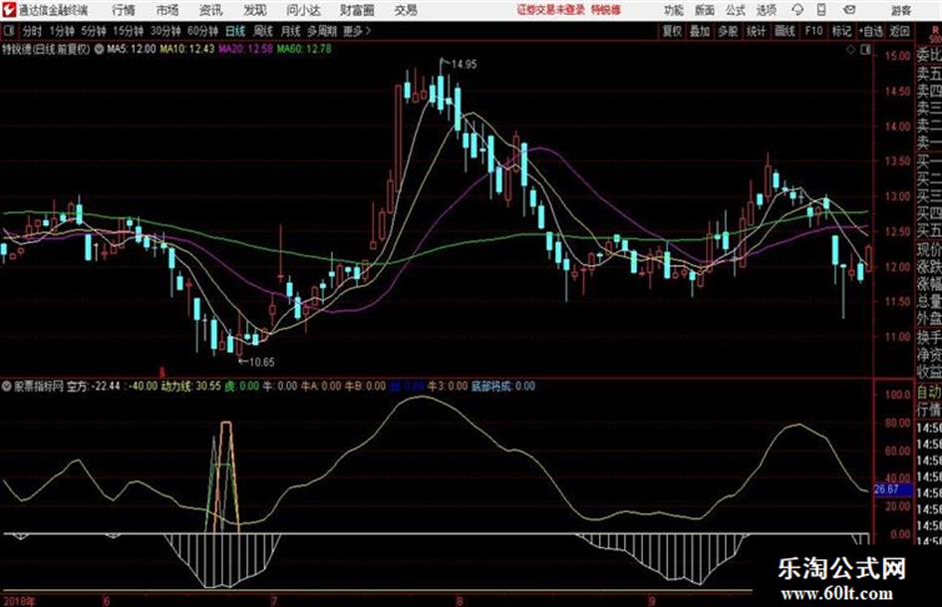Screen dimensions: 942x607
Task: Click the Tongdaxin red logo icon
Action: pos(8,10)
